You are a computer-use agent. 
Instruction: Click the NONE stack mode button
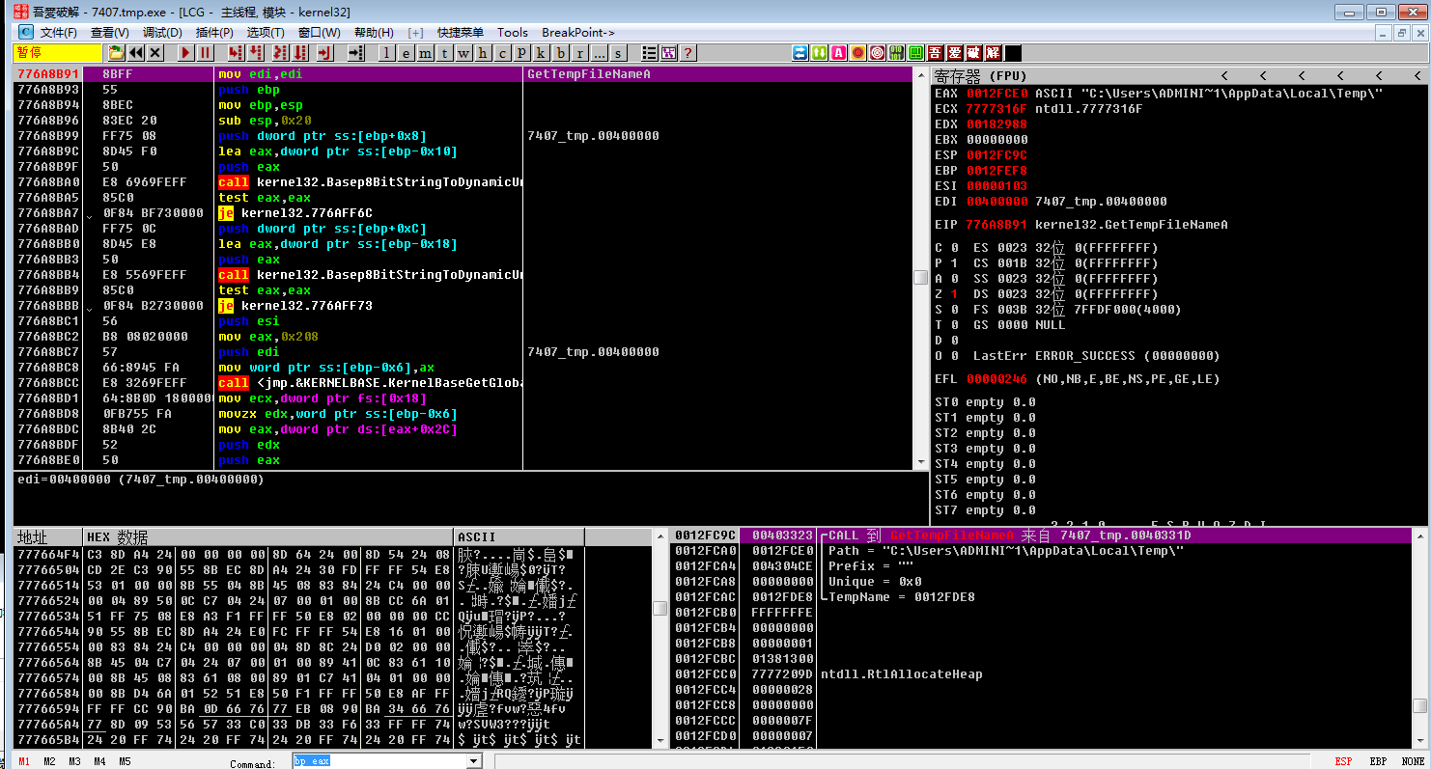[x=1413, y=761]
